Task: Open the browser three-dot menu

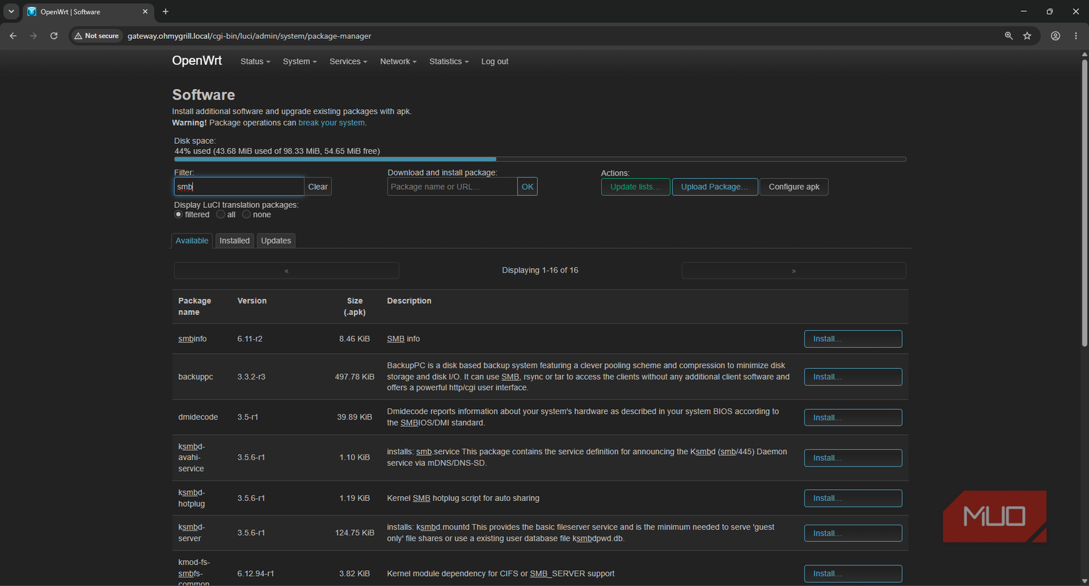Action: click(x=1076, y=36)
